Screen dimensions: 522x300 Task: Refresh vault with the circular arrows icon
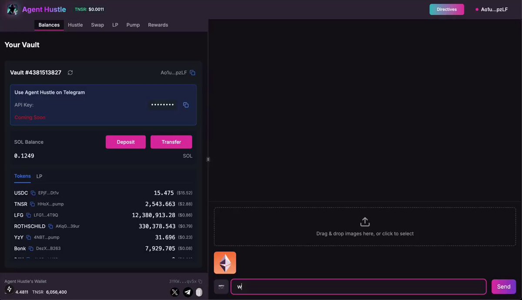click(x=70, y=73)
